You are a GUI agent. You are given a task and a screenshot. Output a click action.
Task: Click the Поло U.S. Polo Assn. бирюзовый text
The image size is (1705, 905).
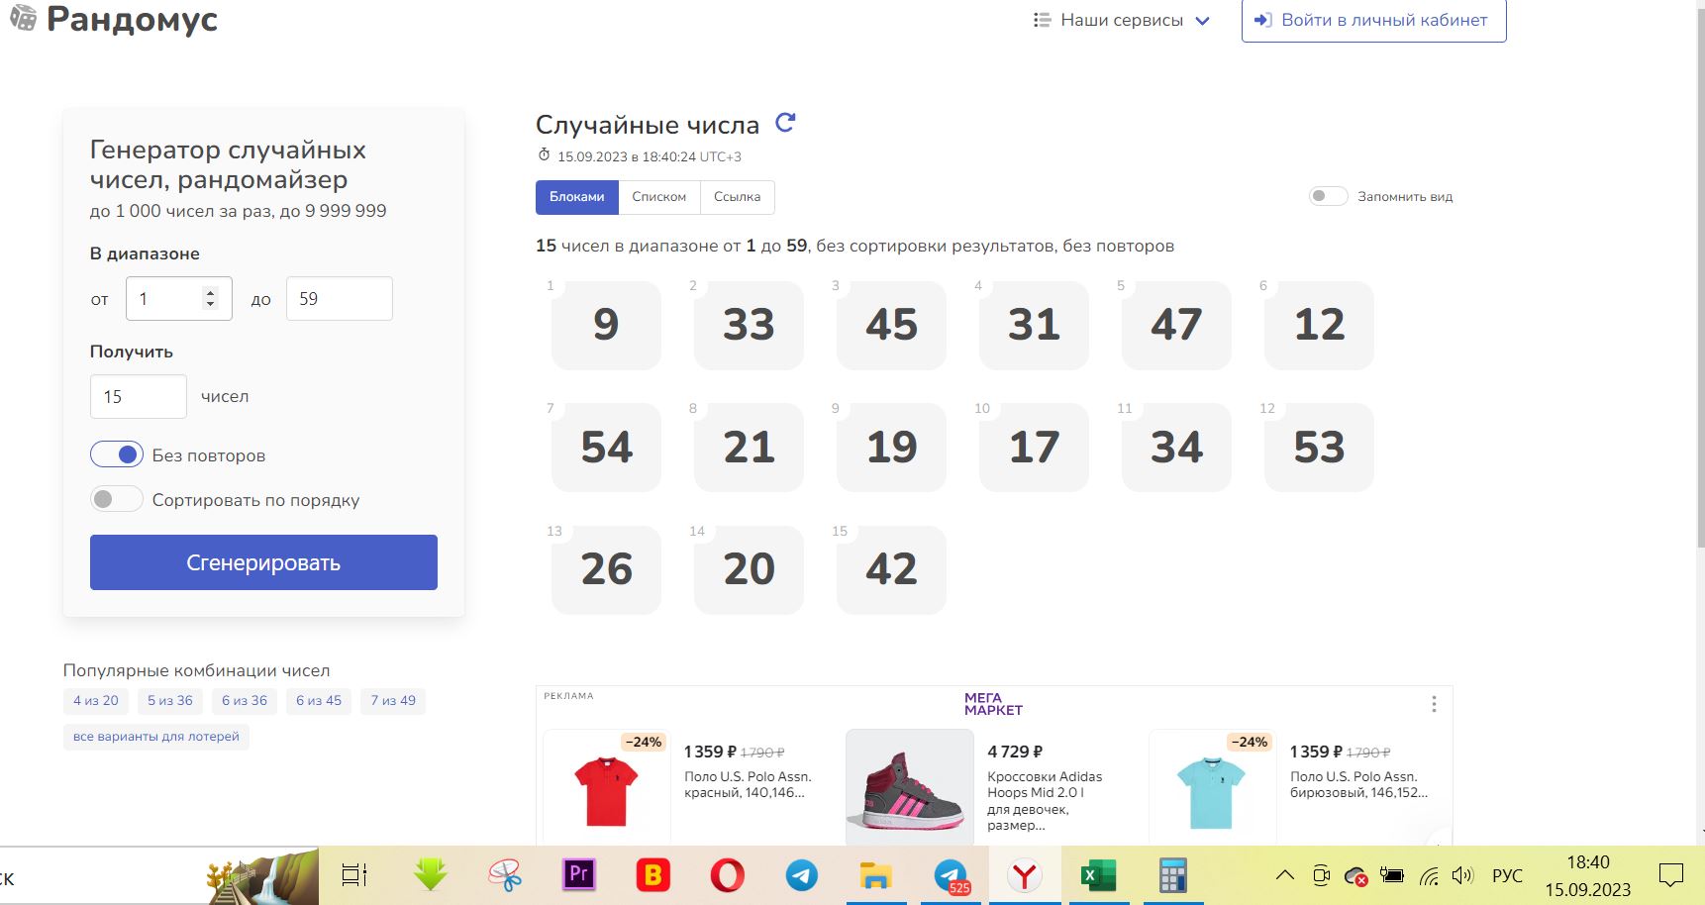click(x=1358, y=784)
